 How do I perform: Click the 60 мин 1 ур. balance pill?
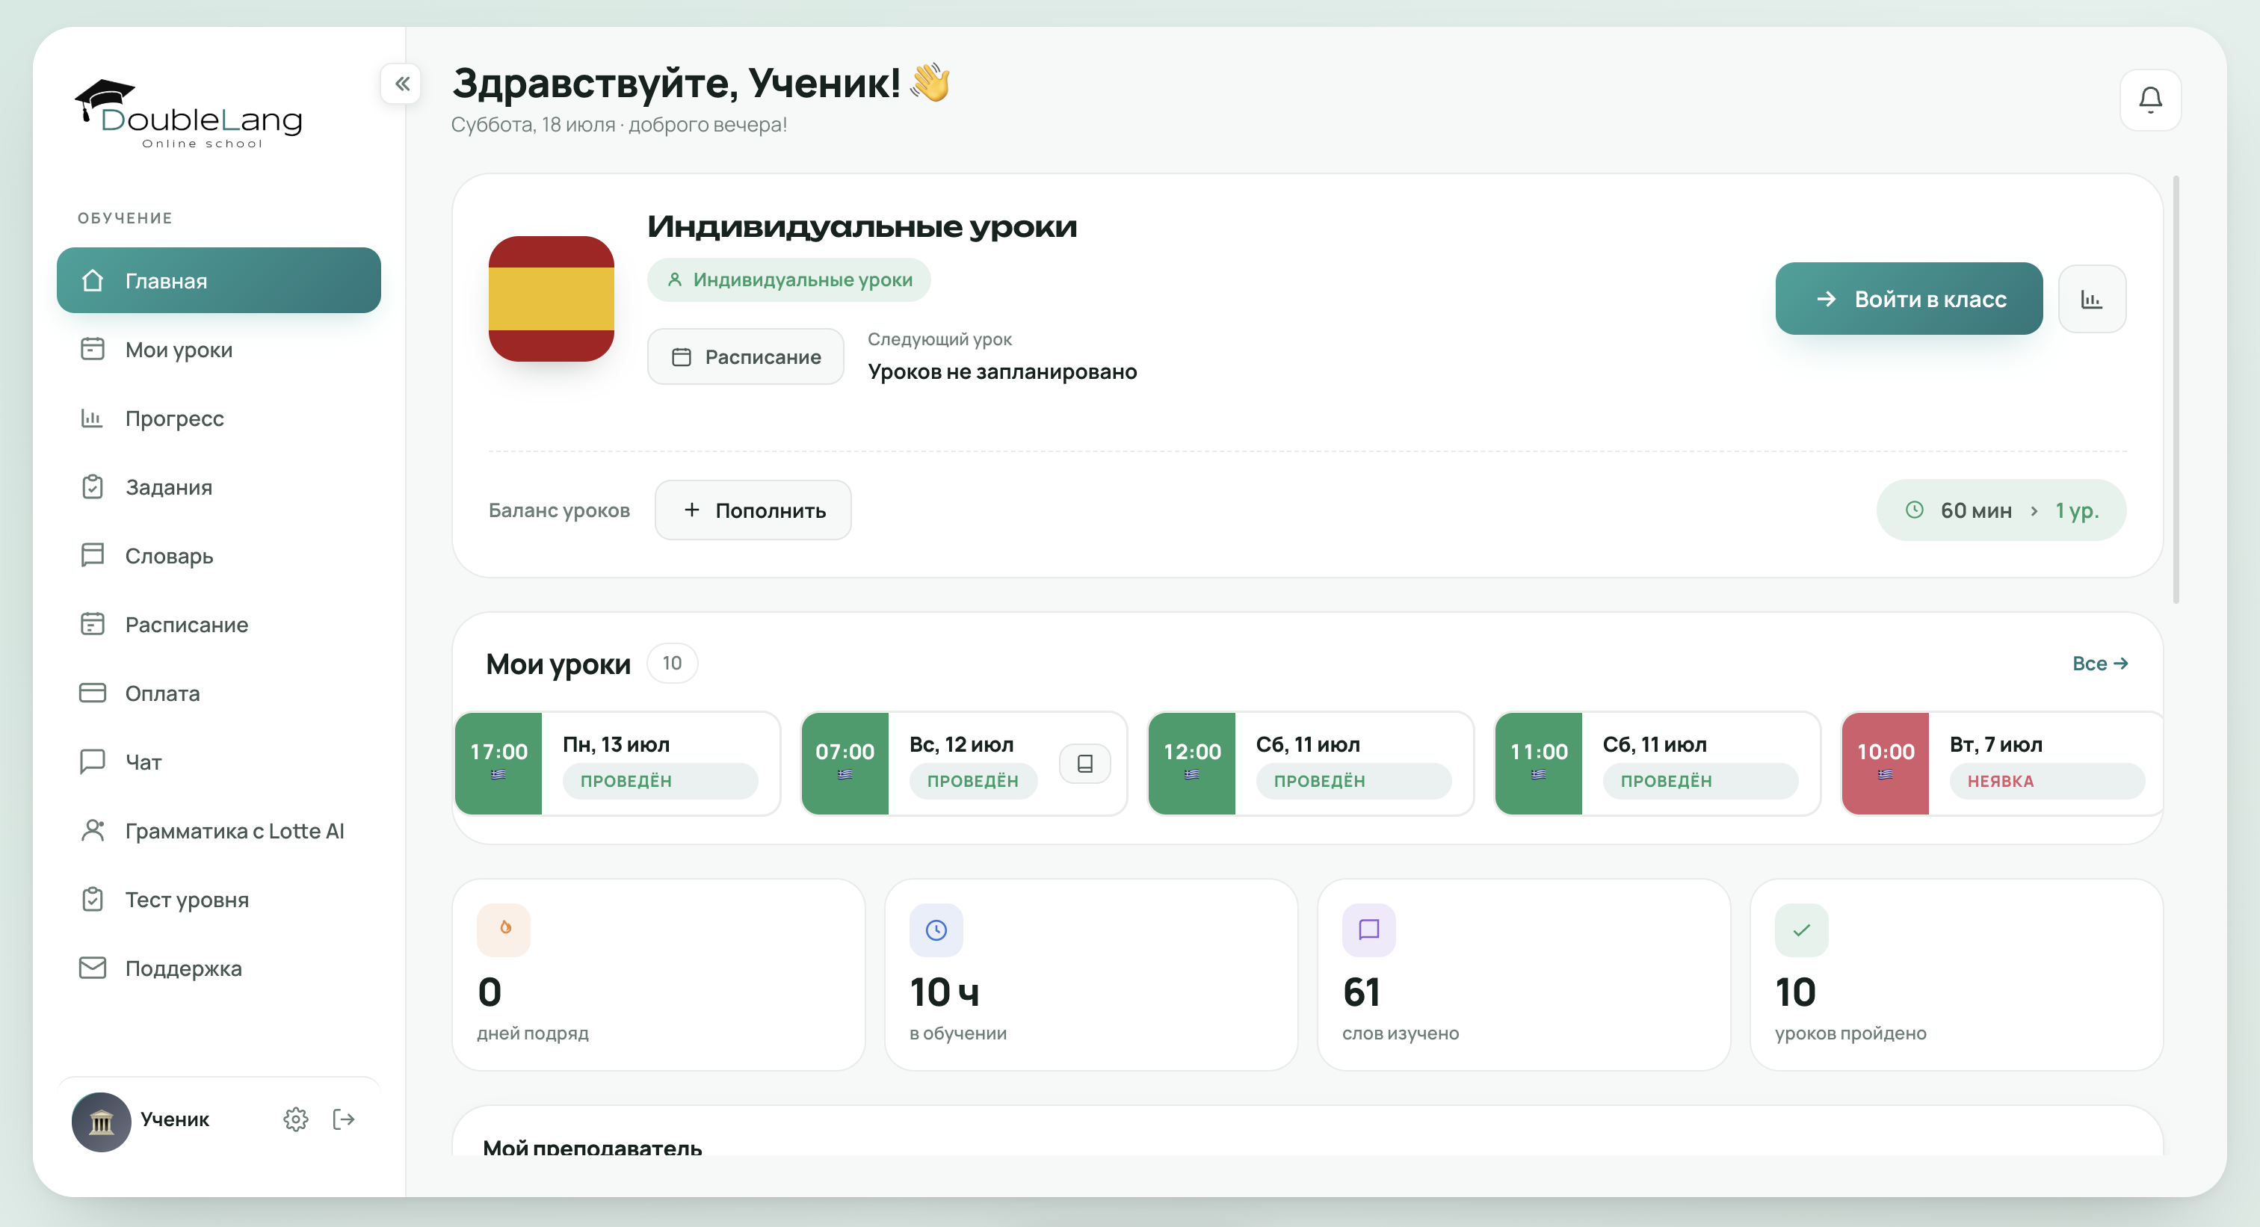coord(2001,510)
